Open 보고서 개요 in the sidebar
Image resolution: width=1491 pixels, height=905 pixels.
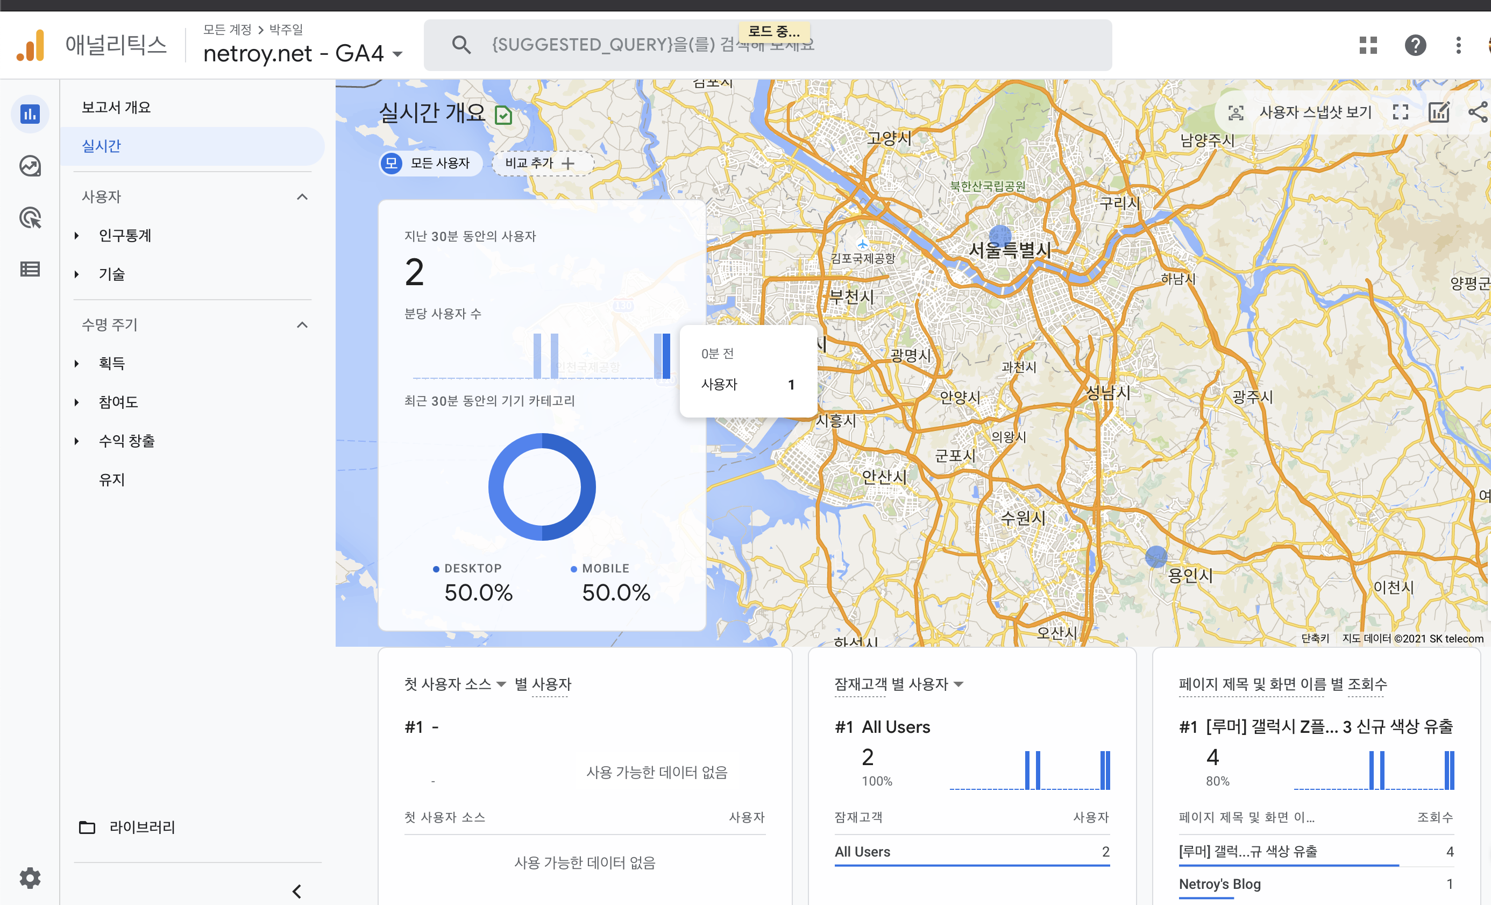click(116, 107)
